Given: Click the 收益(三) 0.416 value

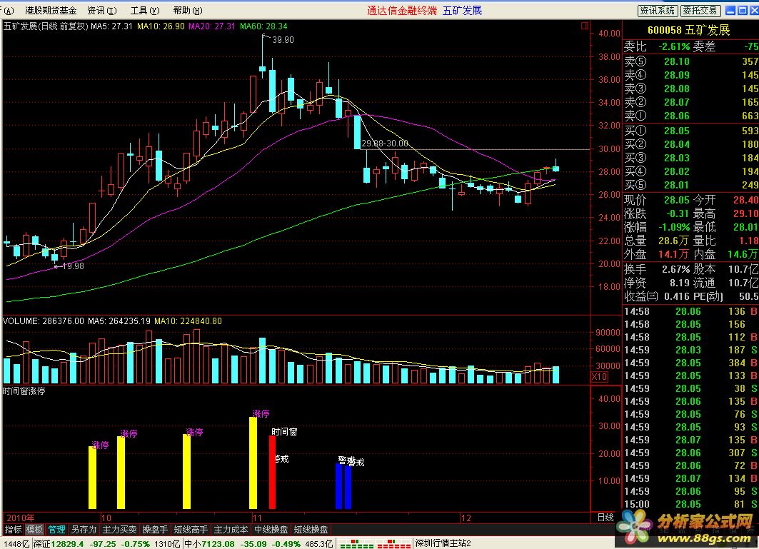Looking at the screenshot, I should pos(677,296).
